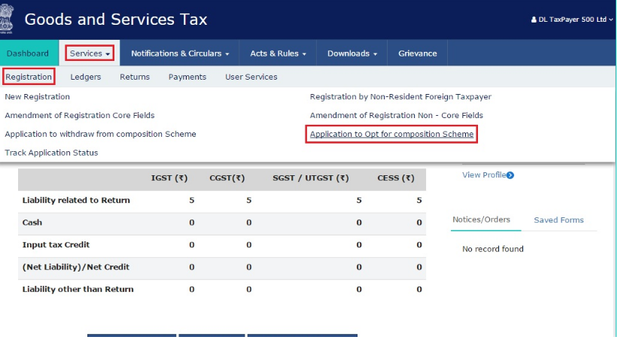618x352 pixels.
Task: Expand the Services dropdown menu
Action: (90, 53)
